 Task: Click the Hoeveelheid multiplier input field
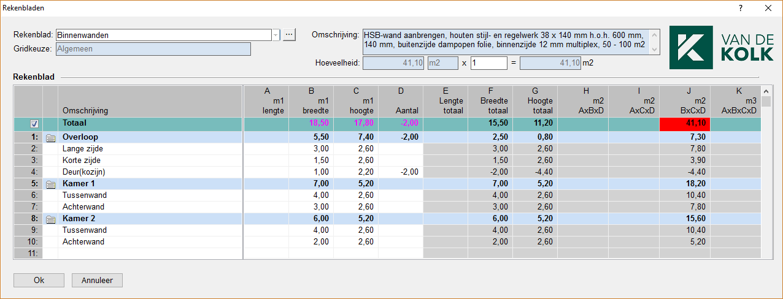[488, 62]
